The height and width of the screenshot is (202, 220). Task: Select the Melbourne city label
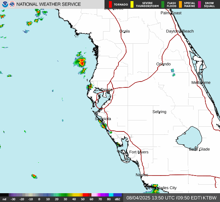(x=201, y=83)
